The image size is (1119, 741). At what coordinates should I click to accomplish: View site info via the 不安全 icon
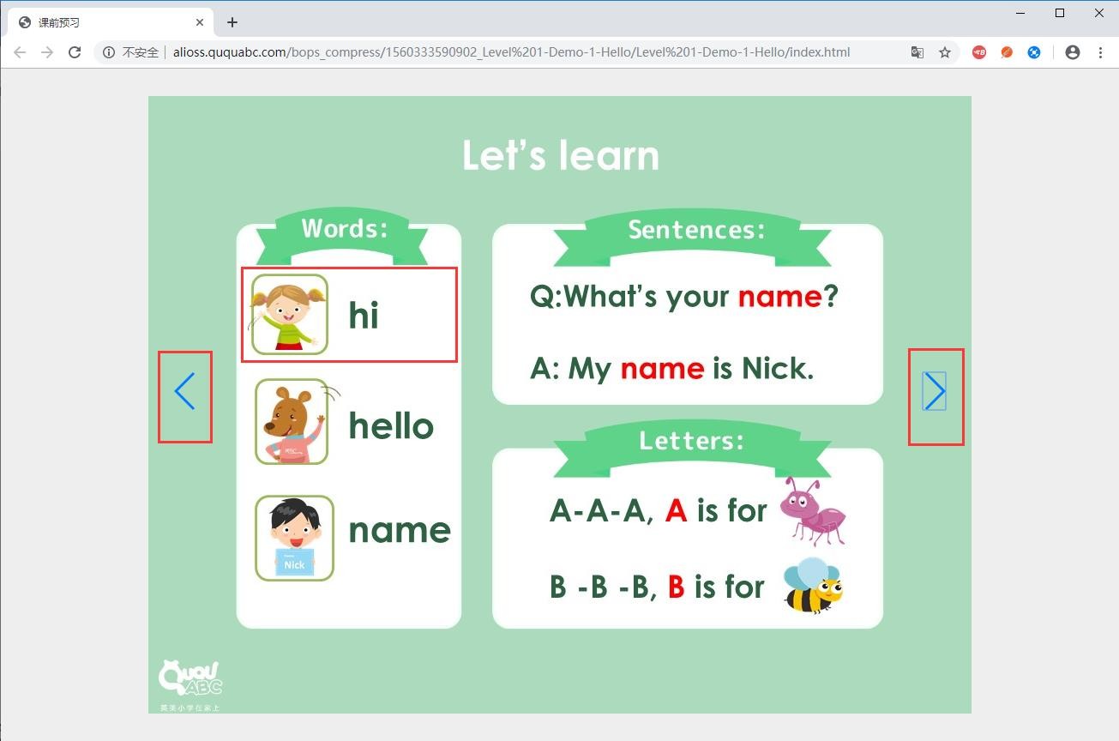(x=109, y=52)
